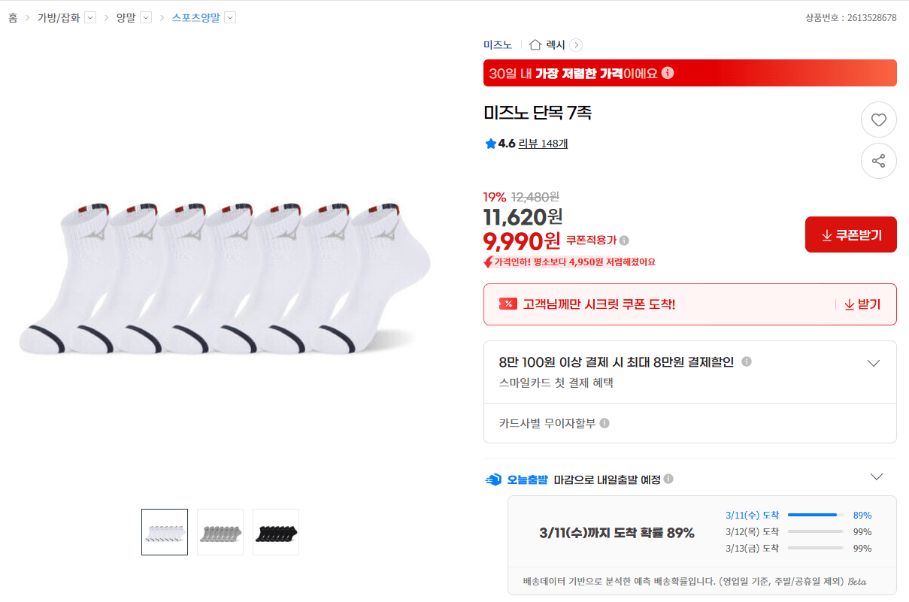Screen dimensions: 909x602
Task: Click the 3/11 arrival 89% progress bar
Action: (817, 516)
